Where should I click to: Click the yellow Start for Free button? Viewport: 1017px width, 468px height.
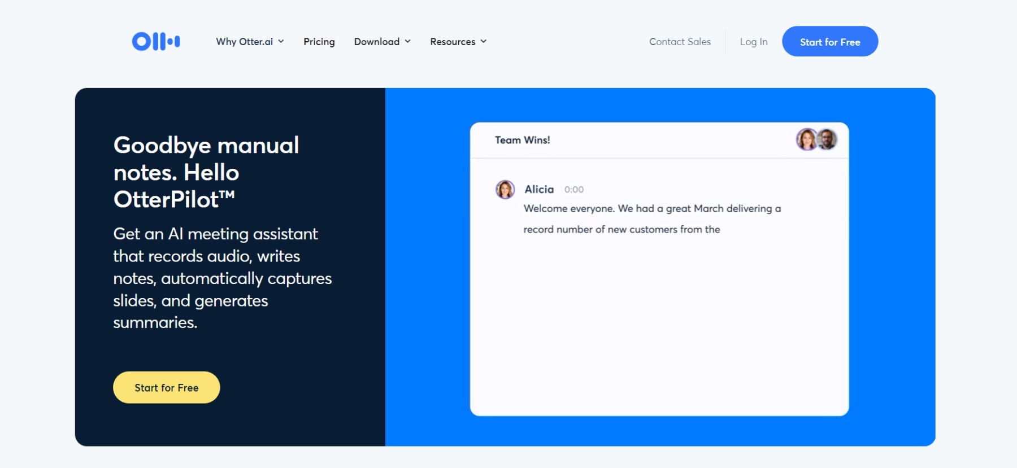pos(166,388)
